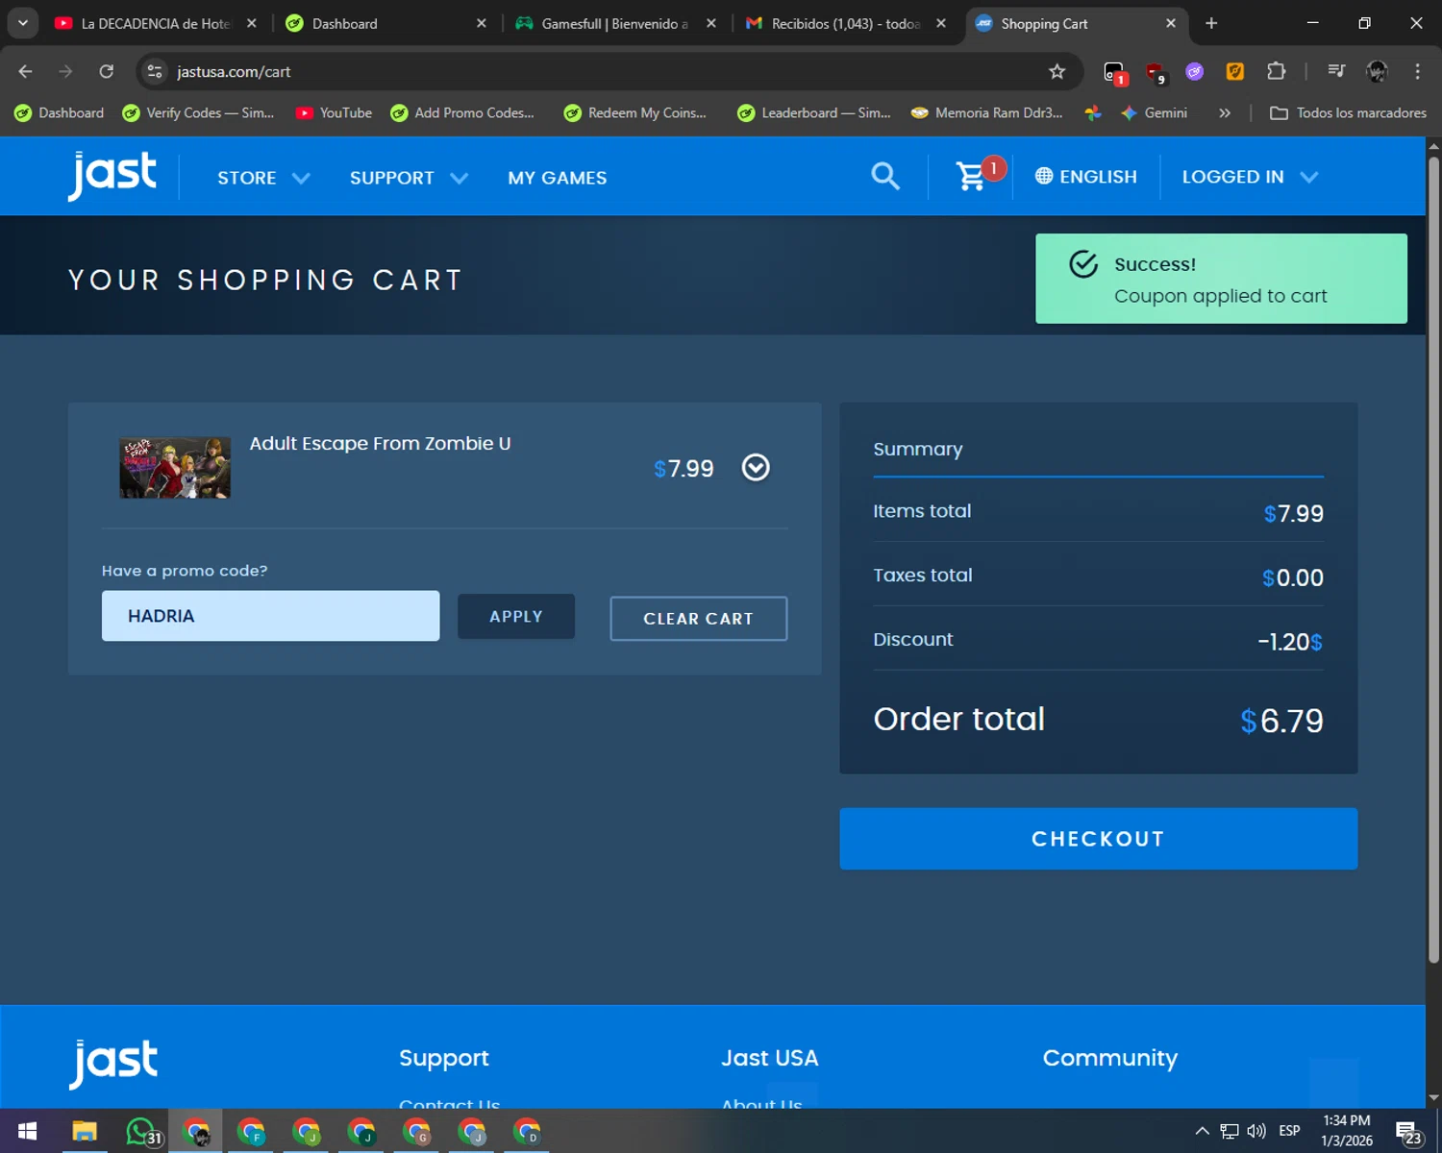The height and width of the screenshot is (1153, 1442).
Task: Open the tab search dropdown arrow
Action: pyautogui.click(x=22, y=23)
